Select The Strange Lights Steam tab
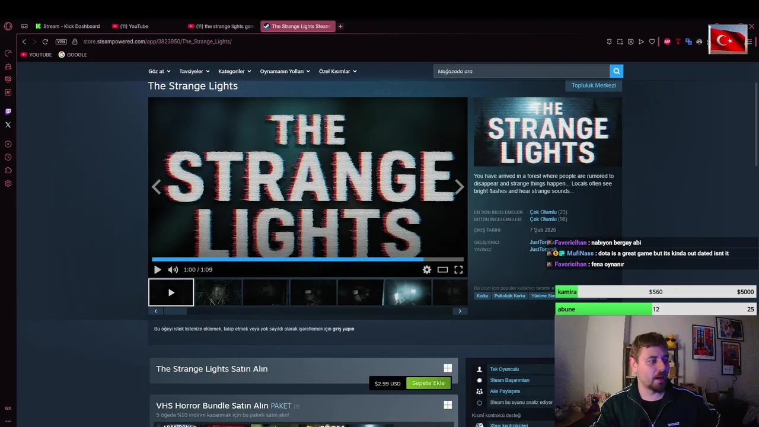The height and width of the screenshot is (427, 759). [x=298, y=26]
